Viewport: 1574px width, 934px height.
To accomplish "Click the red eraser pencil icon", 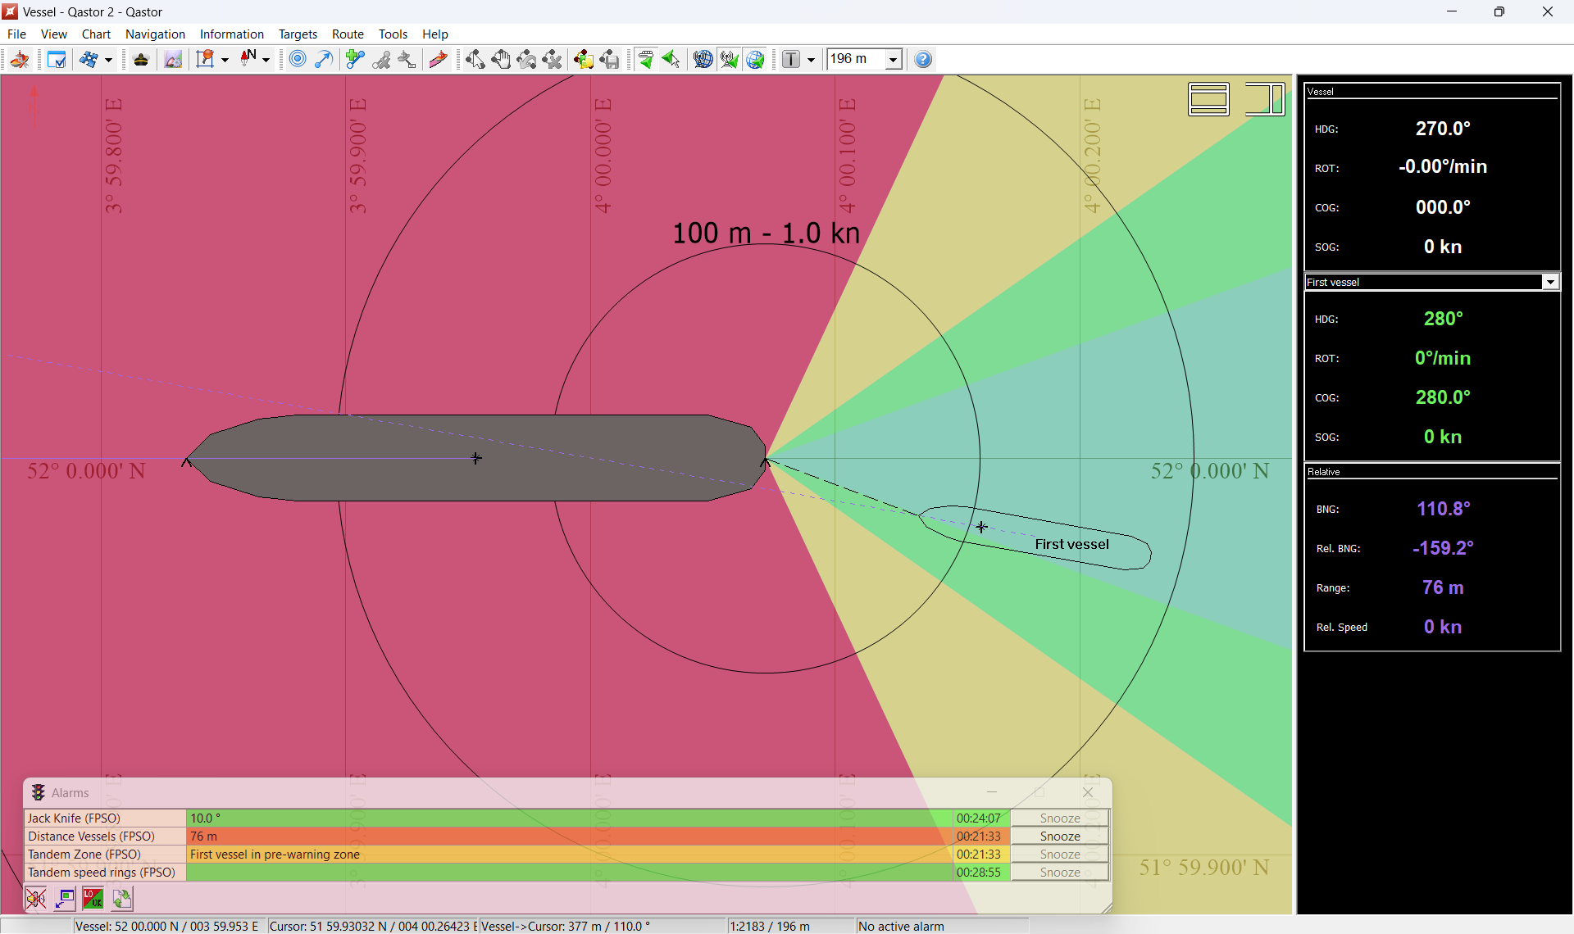I will click(438, 60).
